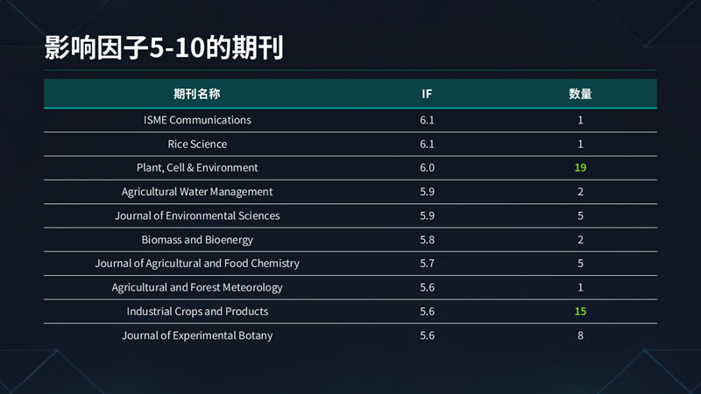This screenshot has height=394, width=701.
Task: Click the "IF" column header
Action: 427,94
